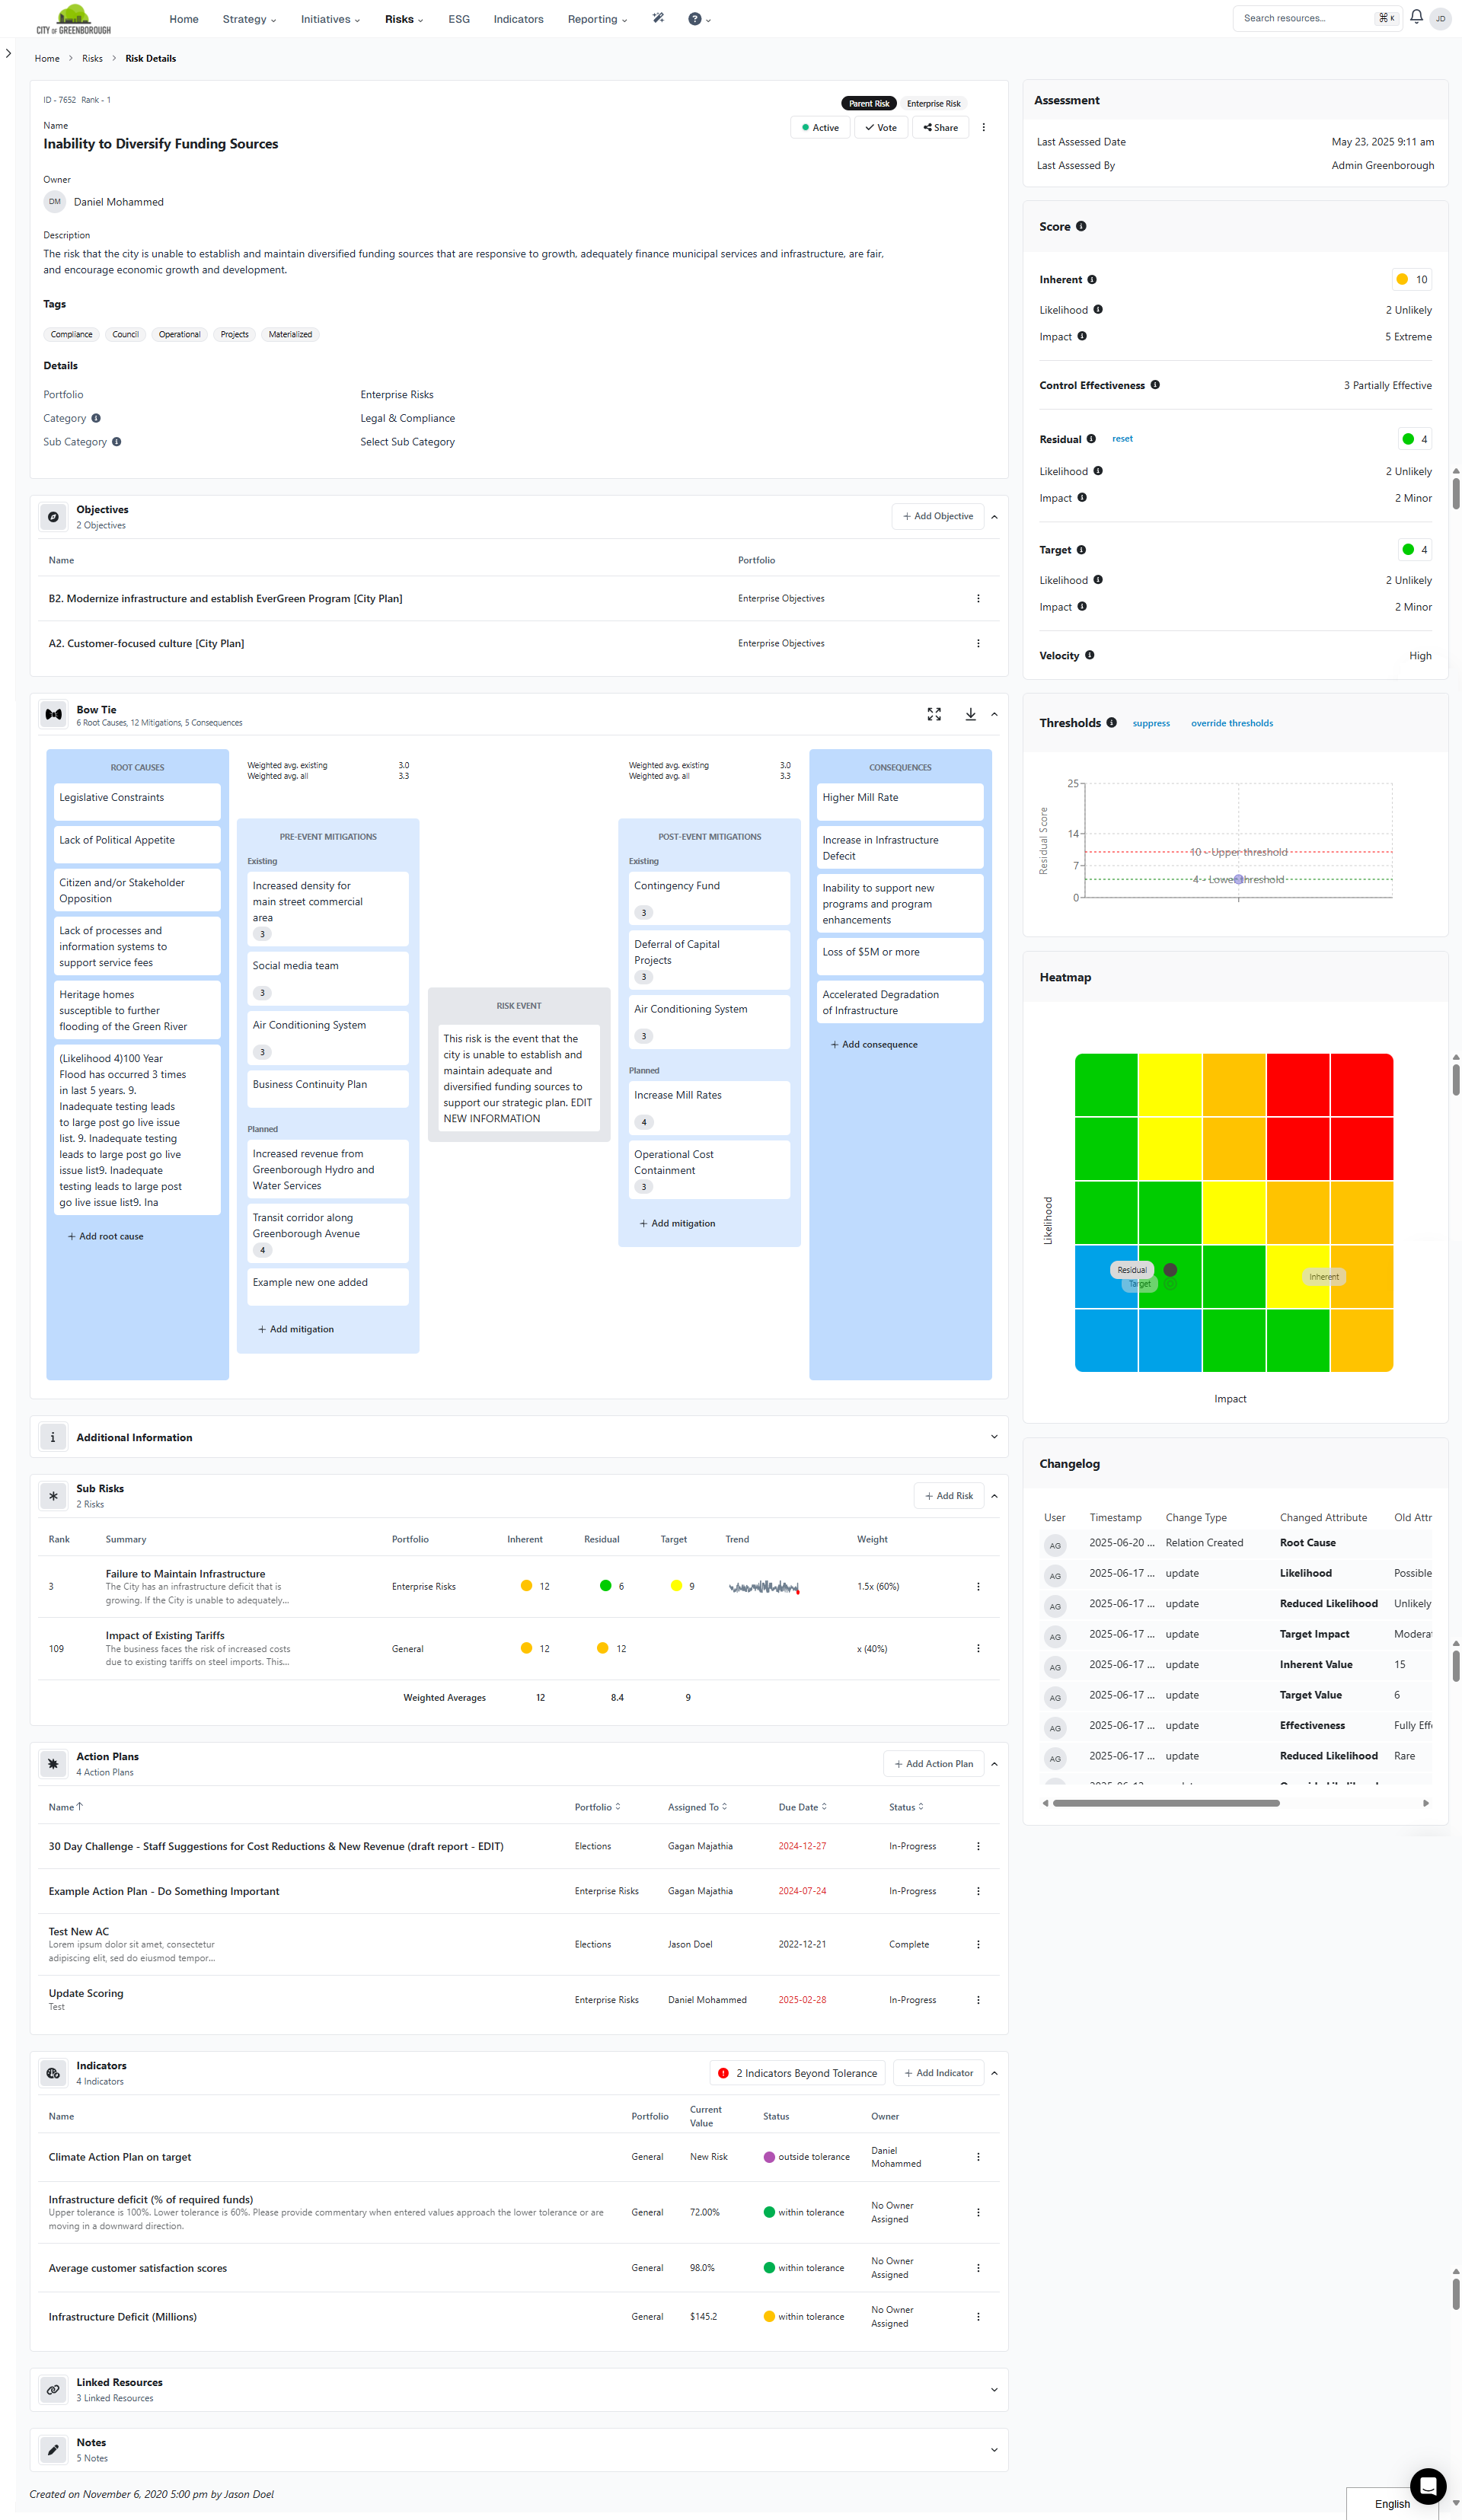Image resolution: width=1462 pixels, height=2520 pixels.
Task: Download the Bow Tie diagram
Action: pos(969,714)
